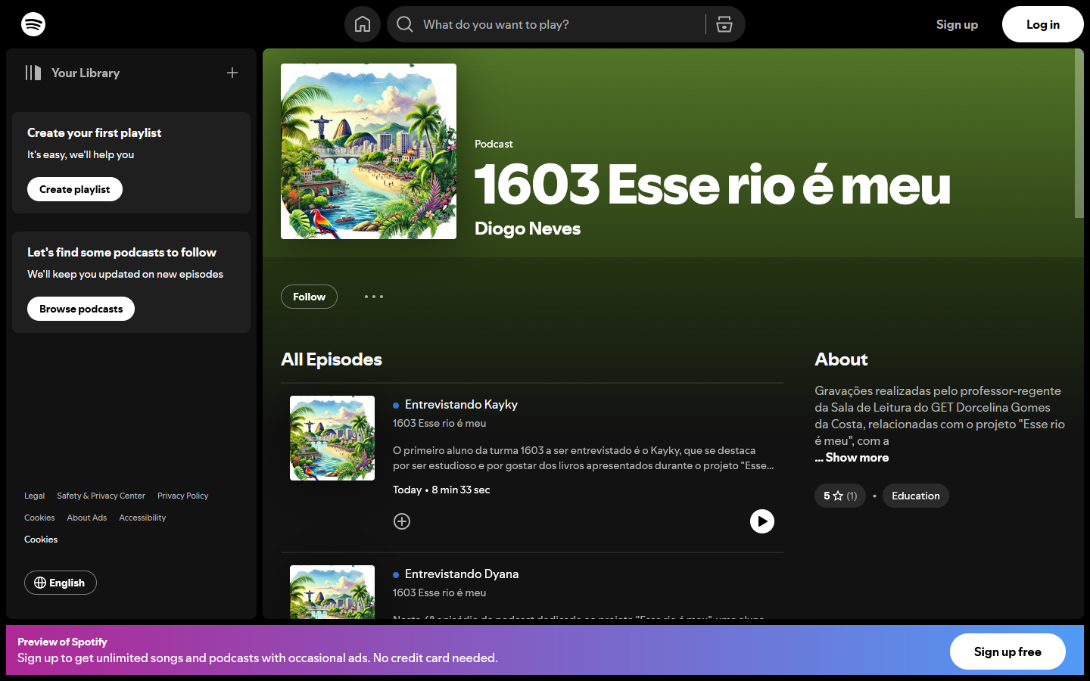Follow the podcast

pyautogui.click(x=309, y=297)
